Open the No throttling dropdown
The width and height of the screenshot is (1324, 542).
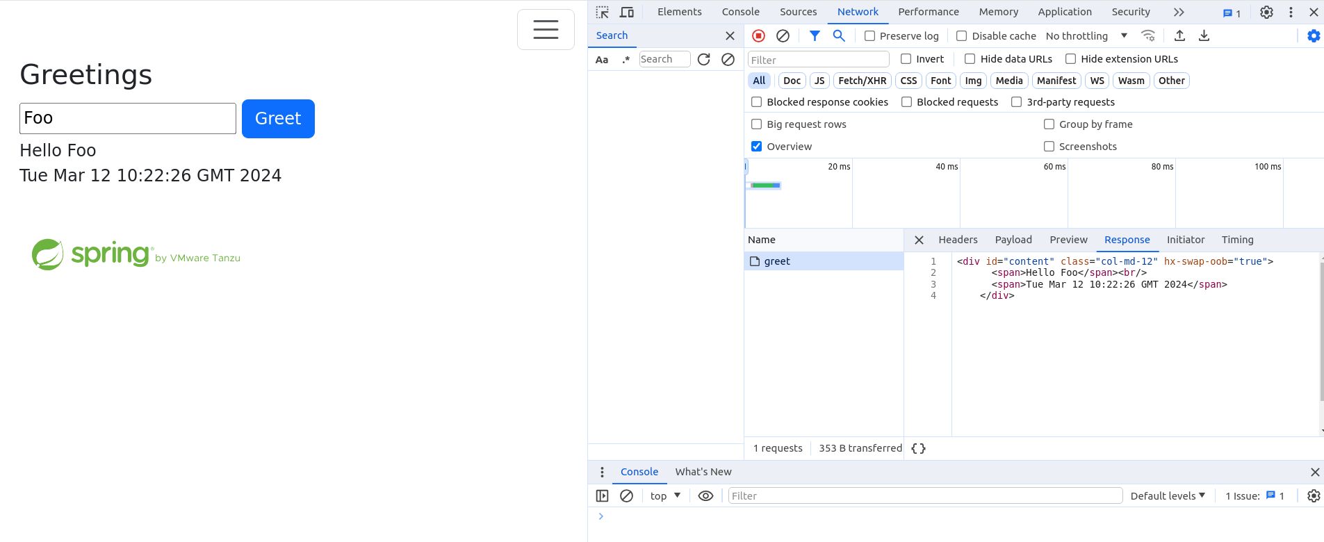click(1086, 36)
